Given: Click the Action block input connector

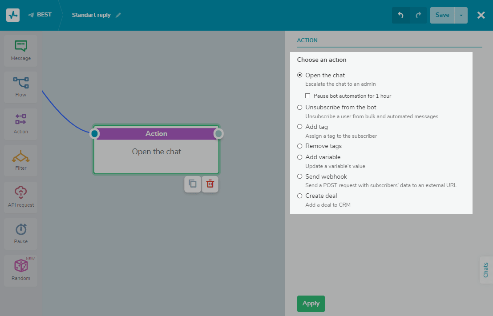Looking at the screenshot, I should pyautogui.click(x=94, y=134).
